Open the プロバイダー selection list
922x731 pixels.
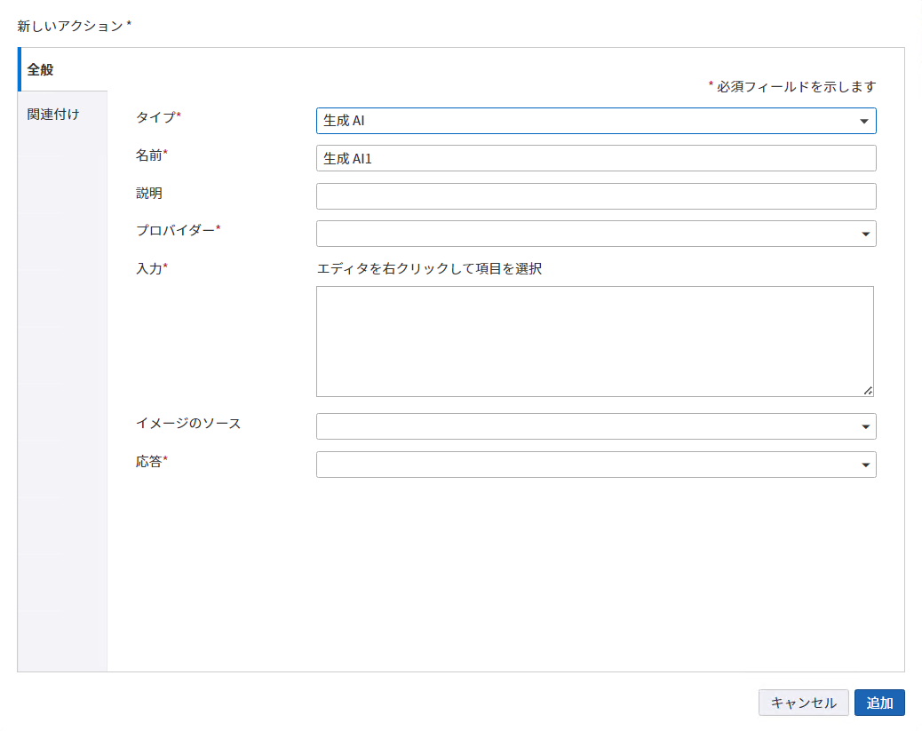[595, 234]
